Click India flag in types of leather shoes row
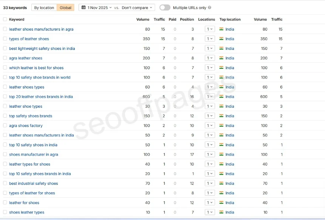This screenshot has height=220, width=325. (x=221, y=39)
